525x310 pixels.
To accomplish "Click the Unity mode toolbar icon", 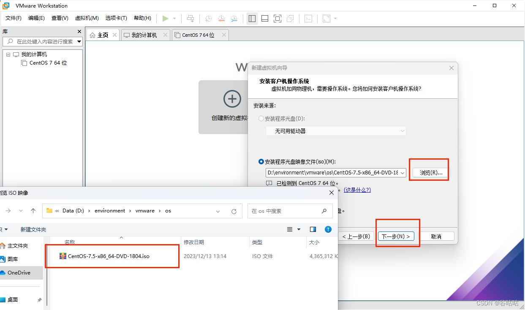I will pyautogui.click(x=290, y=19).
